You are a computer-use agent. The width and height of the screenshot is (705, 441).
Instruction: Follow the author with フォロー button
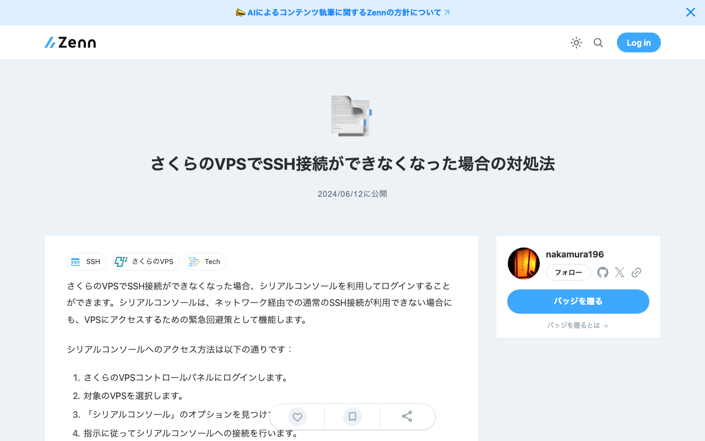(568, 272)
